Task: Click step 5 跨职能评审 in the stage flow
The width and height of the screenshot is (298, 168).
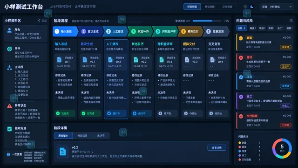Action: (x=166, y=31)
